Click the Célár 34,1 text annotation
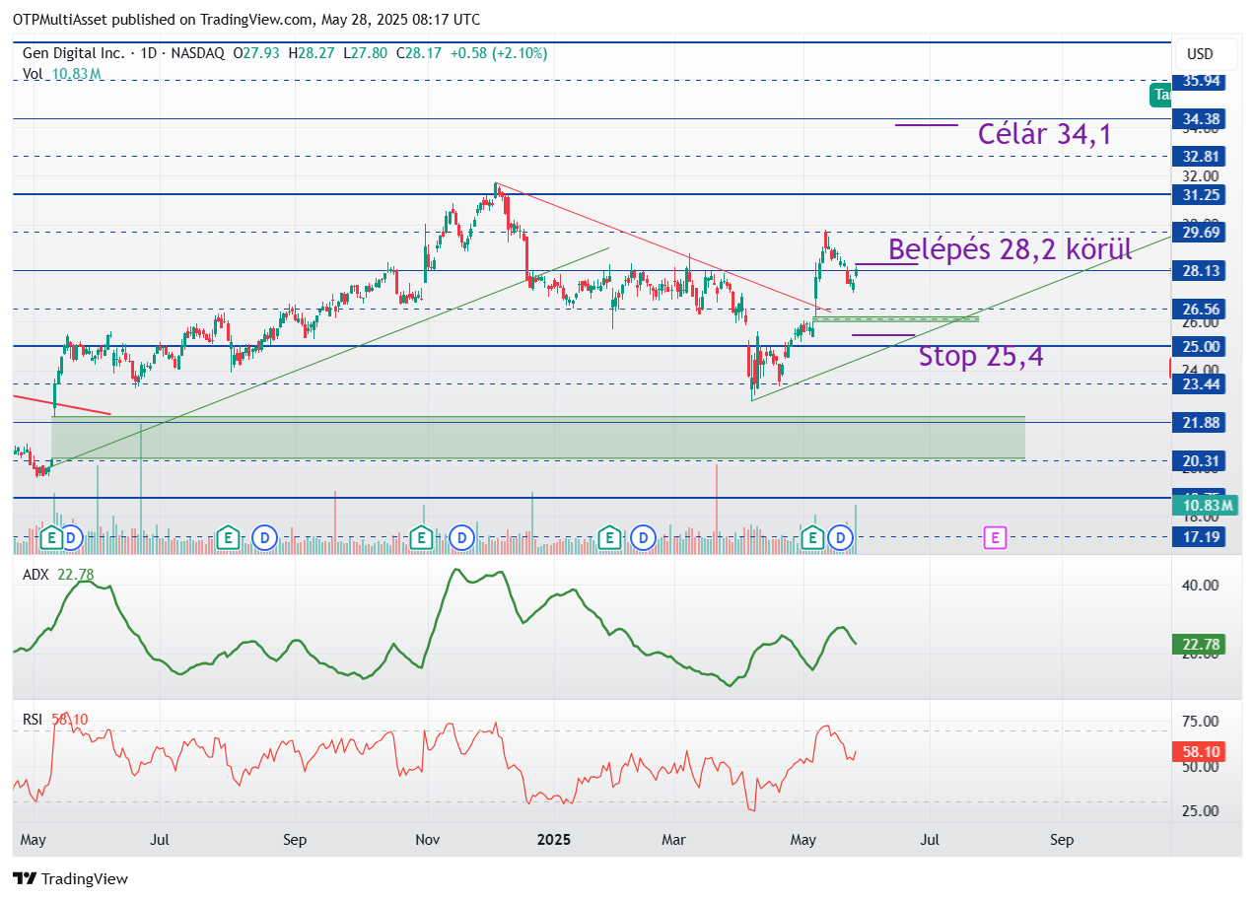The height and width of the screenshot is (900, 1255). click(x=1045, y=134)
